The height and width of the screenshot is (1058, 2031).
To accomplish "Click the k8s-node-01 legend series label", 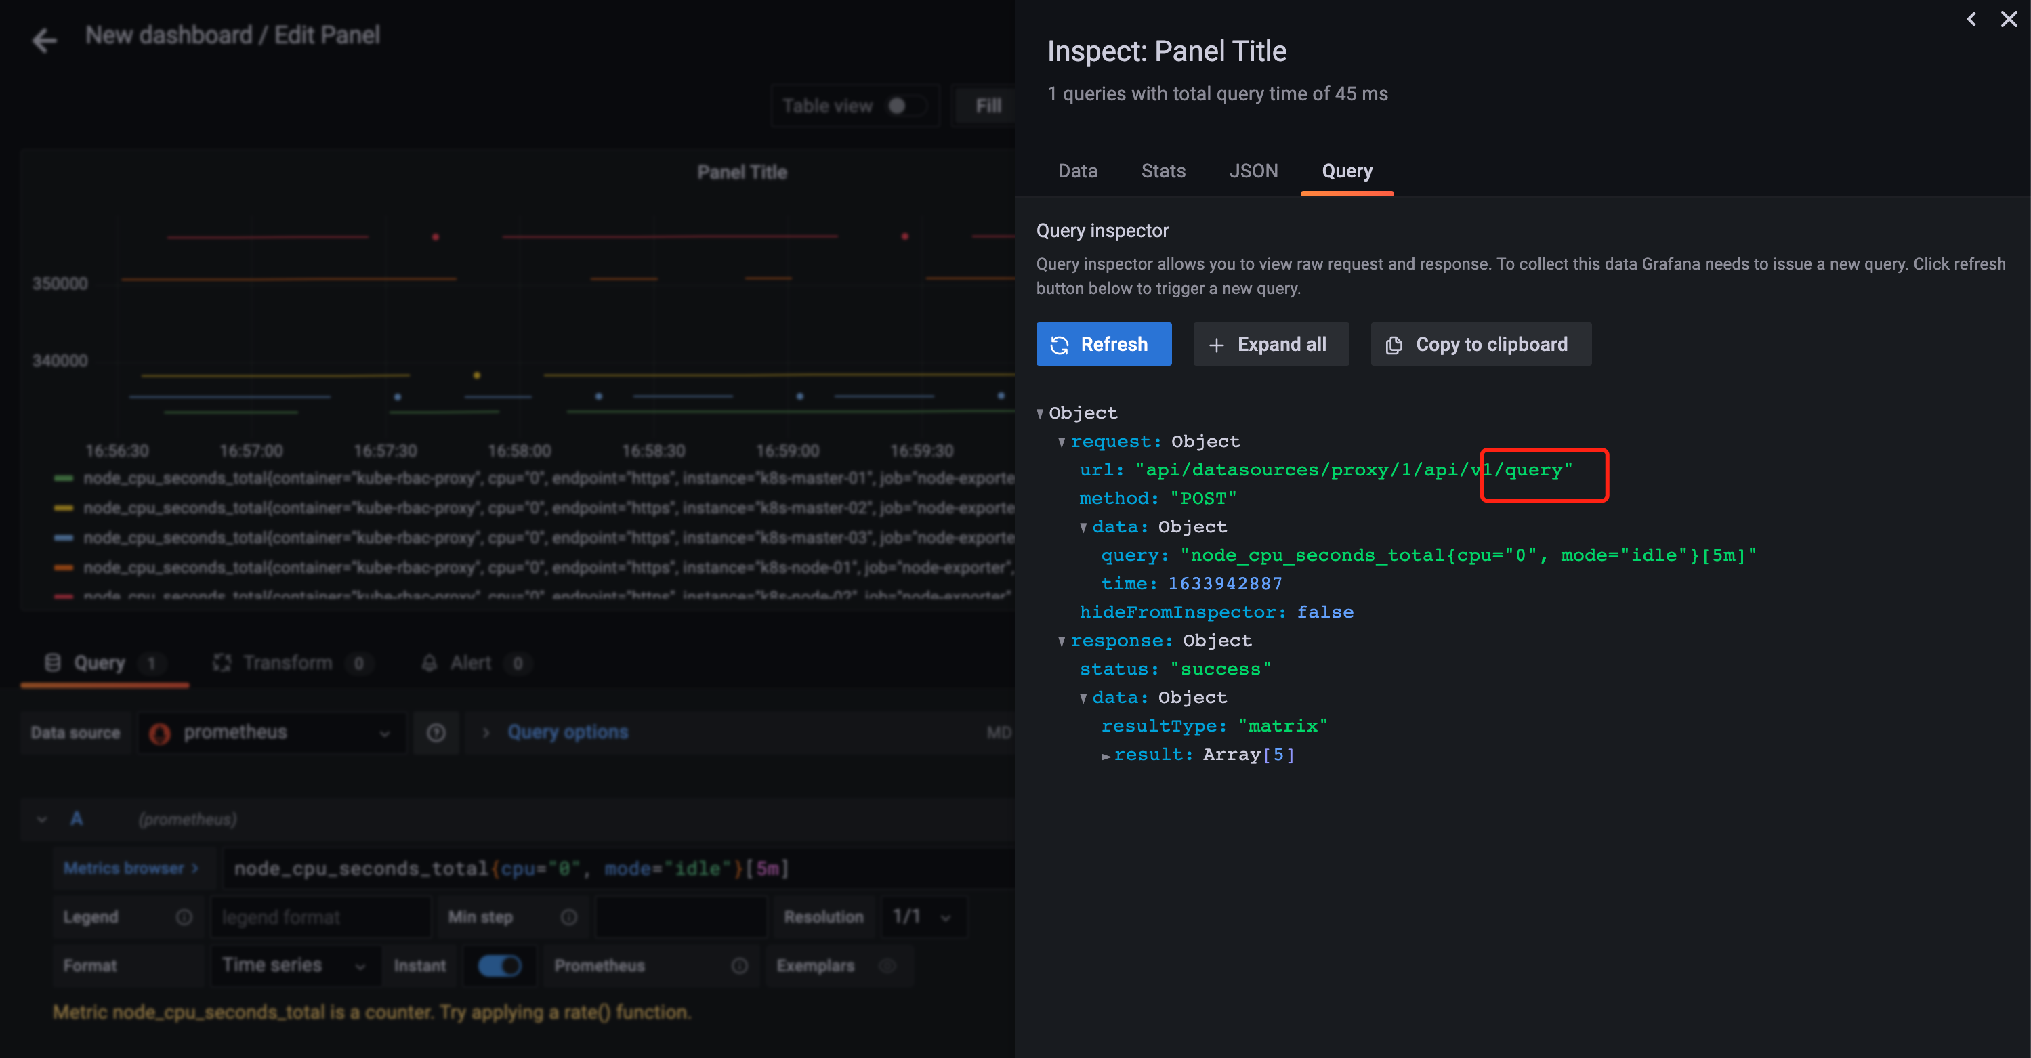I will (549, 568).
